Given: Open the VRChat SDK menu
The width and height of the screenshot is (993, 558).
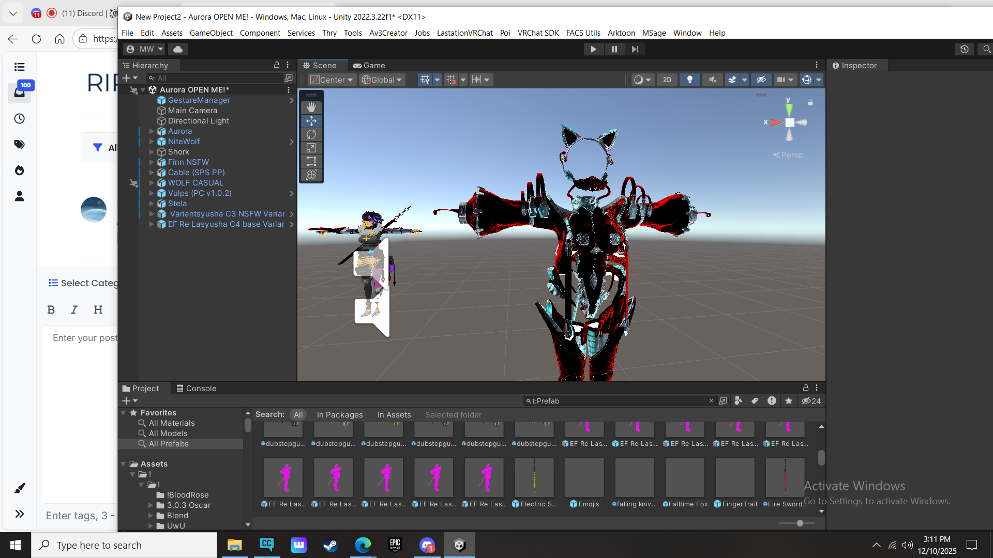Looking at the screenshot, I should 538,33.
